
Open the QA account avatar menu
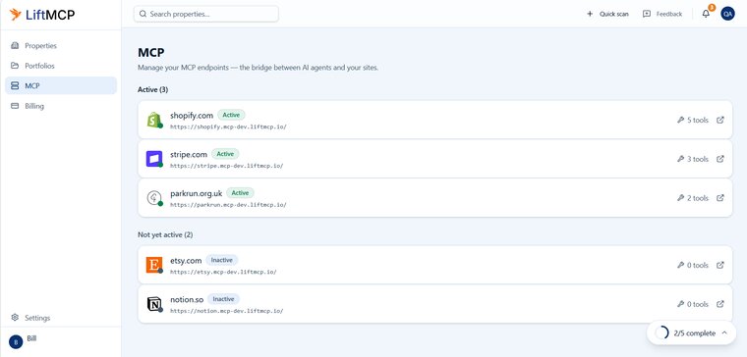click(x=727, y=14)
